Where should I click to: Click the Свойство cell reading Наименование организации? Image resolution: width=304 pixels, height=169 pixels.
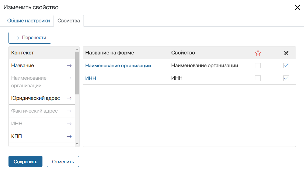pos(205,66)
